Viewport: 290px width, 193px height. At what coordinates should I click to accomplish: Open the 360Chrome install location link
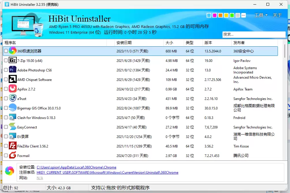coord(76,167)
